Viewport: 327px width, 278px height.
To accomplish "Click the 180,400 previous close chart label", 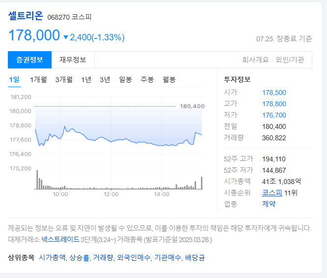I will click(192, 106).
